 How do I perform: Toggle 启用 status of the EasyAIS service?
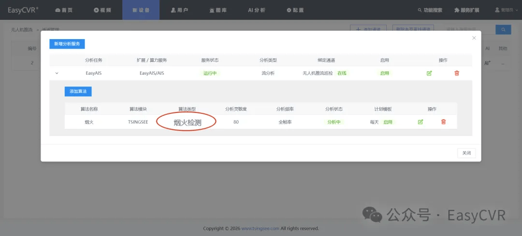385,73
